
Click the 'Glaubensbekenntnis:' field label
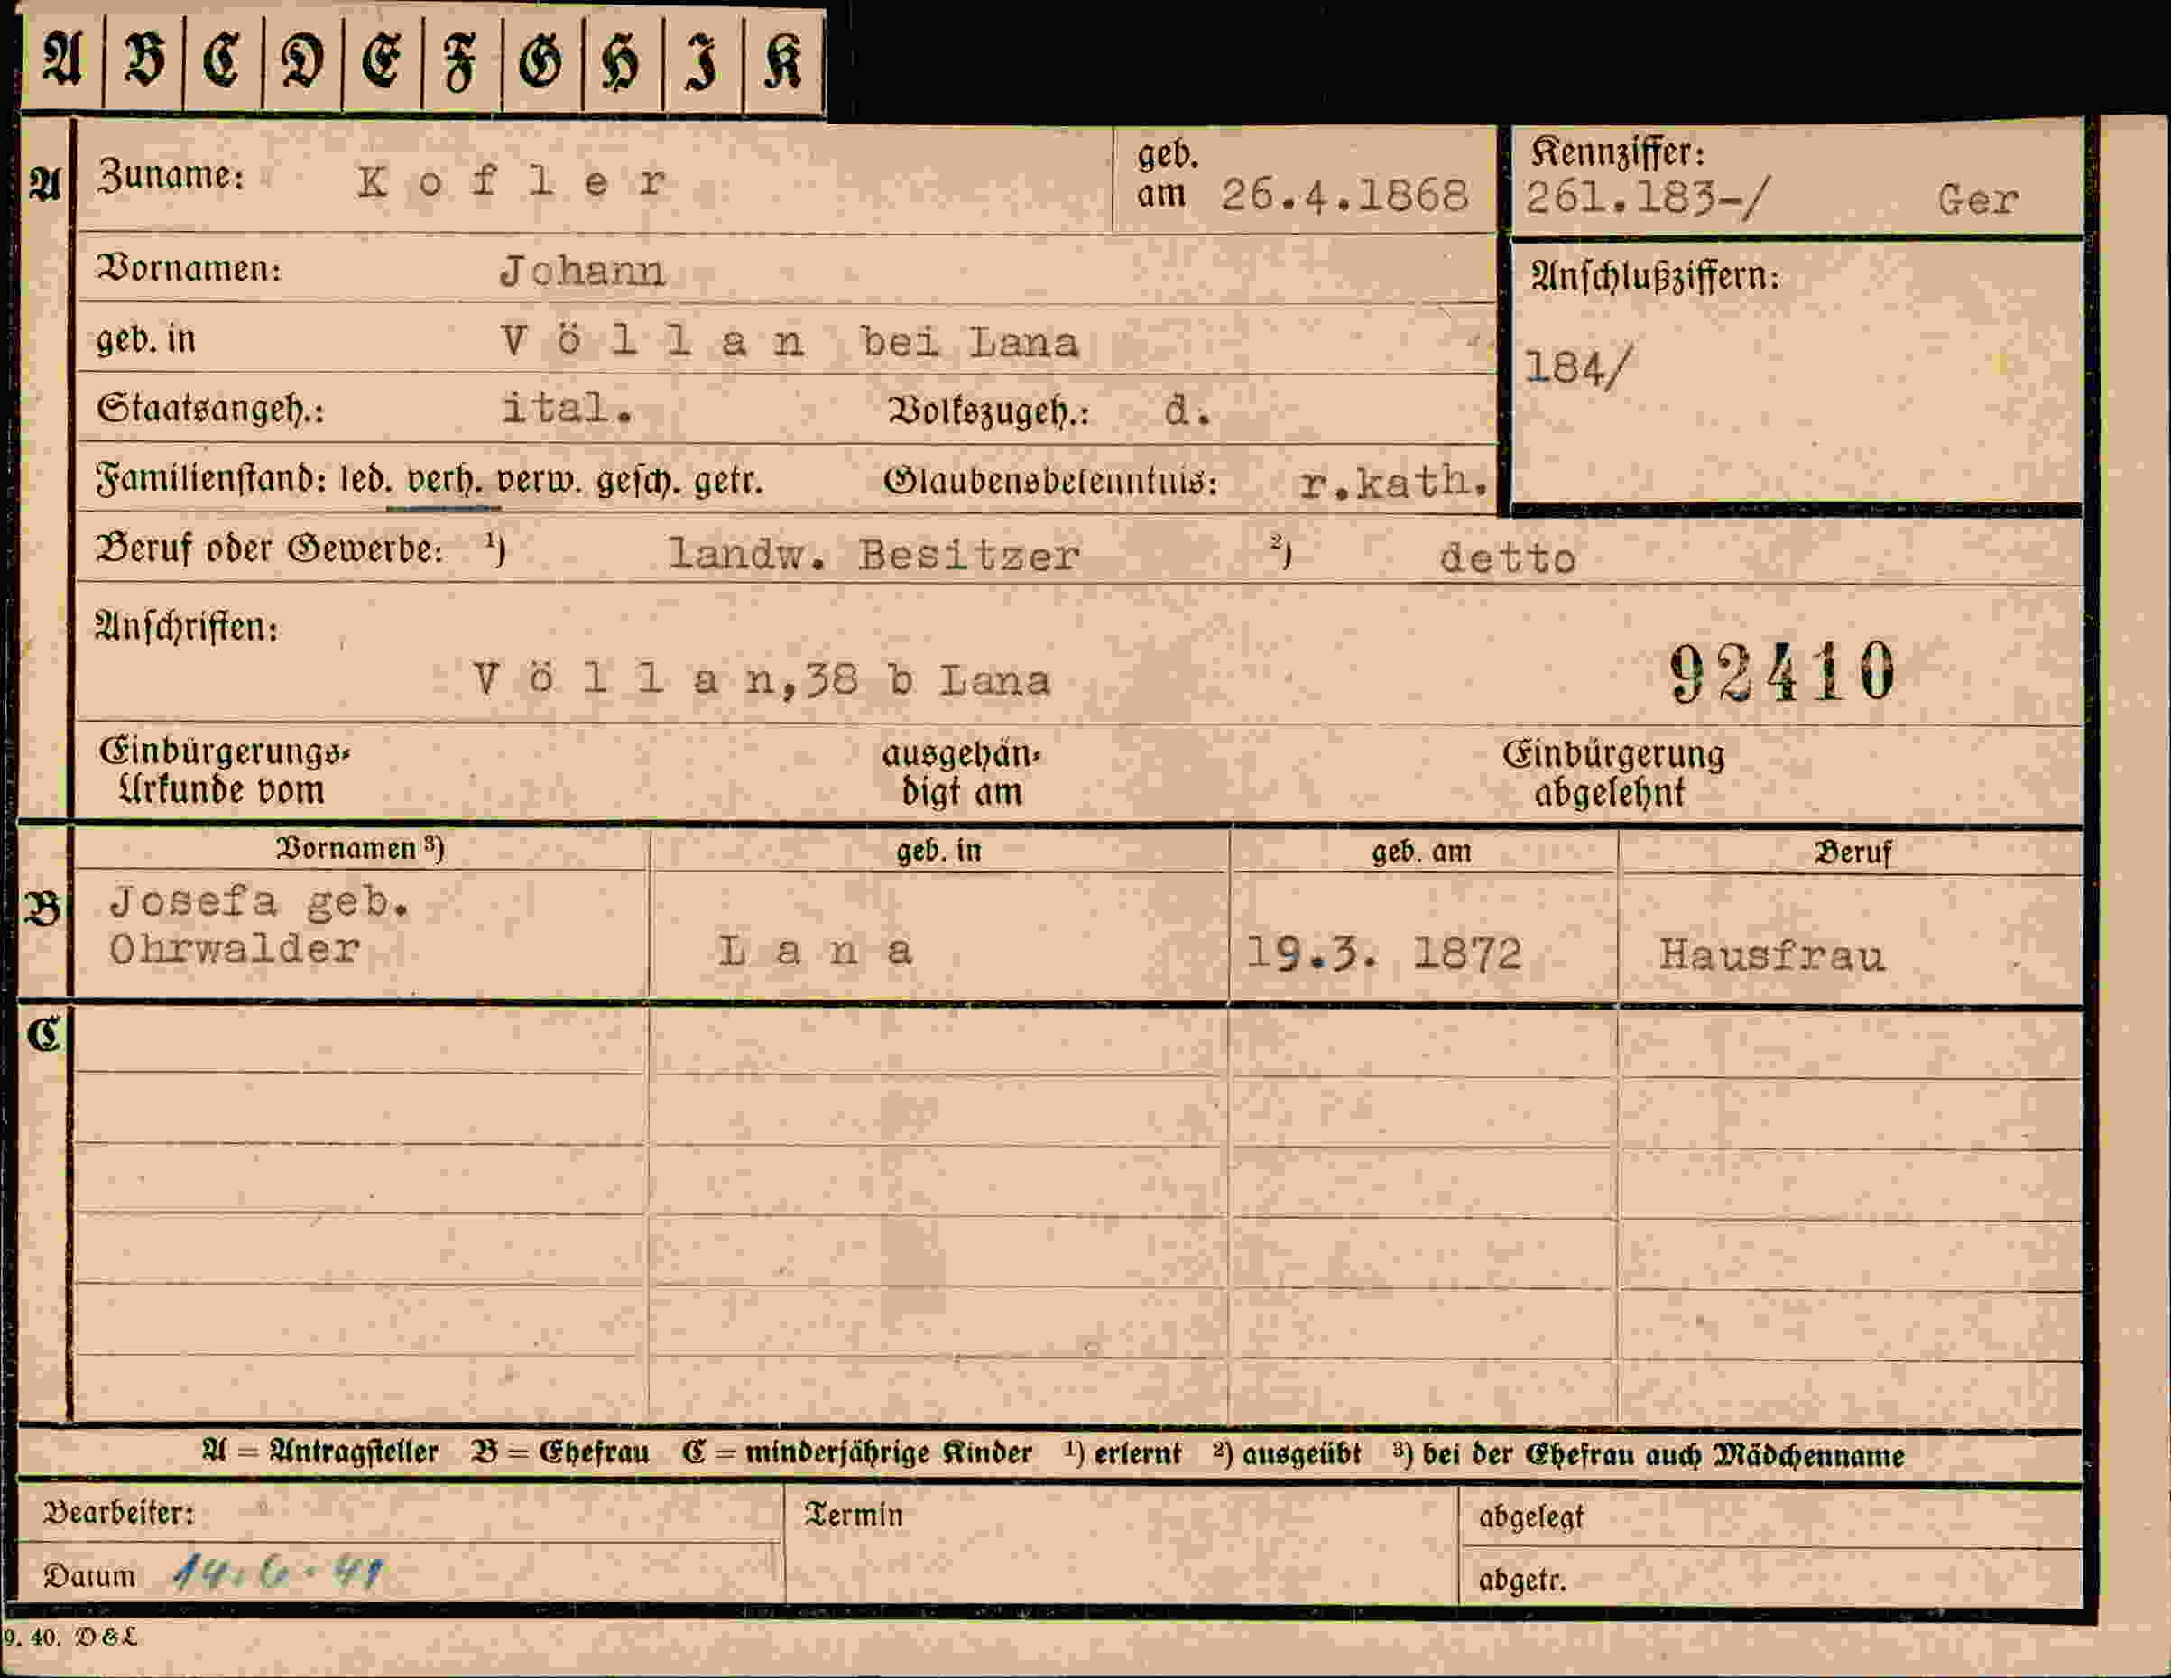pos(1050,482)
